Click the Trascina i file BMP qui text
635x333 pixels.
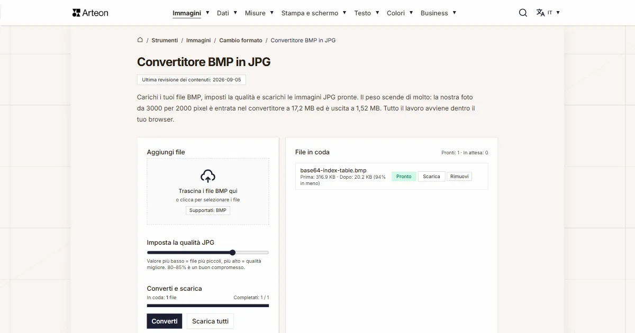208,191
